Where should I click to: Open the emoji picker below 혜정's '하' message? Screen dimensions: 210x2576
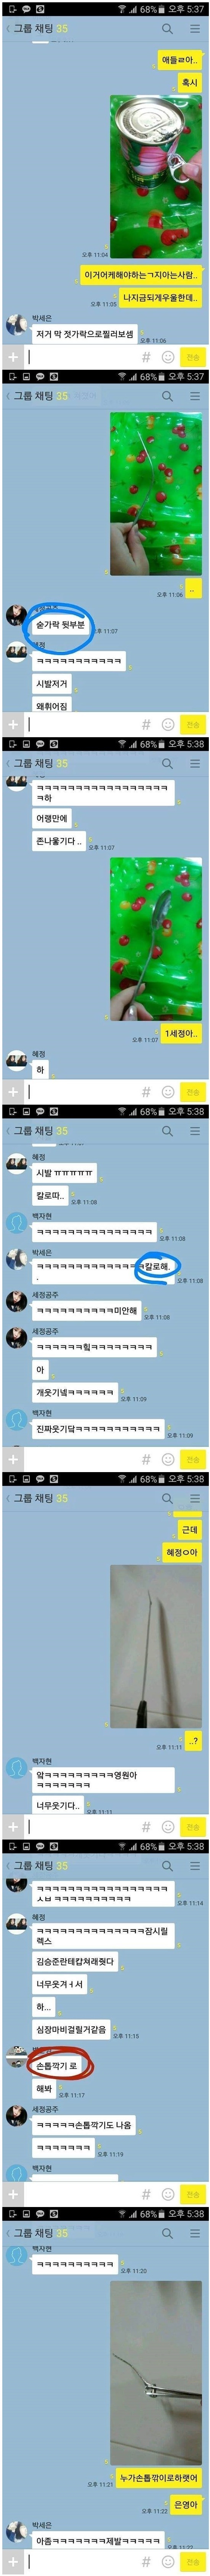click(x=167, y=1092)
